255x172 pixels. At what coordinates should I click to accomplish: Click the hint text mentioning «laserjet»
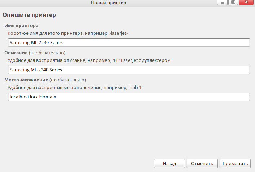click(68, 33)
